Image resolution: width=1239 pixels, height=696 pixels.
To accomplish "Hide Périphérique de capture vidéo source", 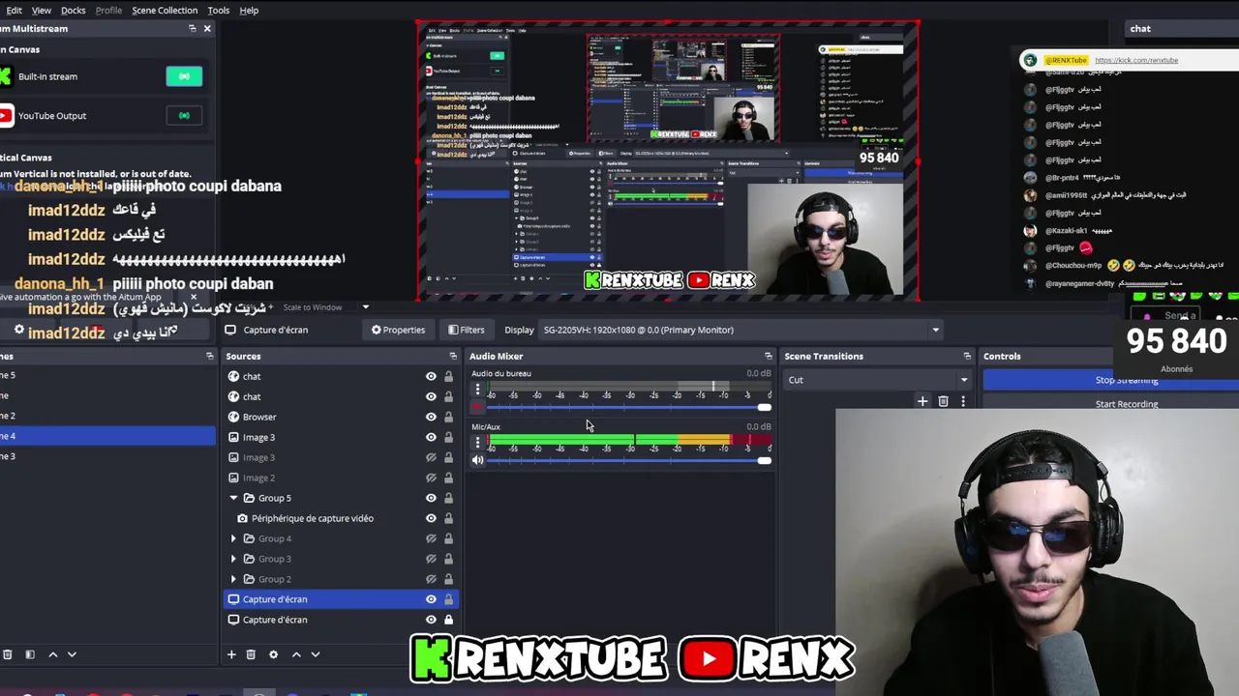I will click(431, 518).
